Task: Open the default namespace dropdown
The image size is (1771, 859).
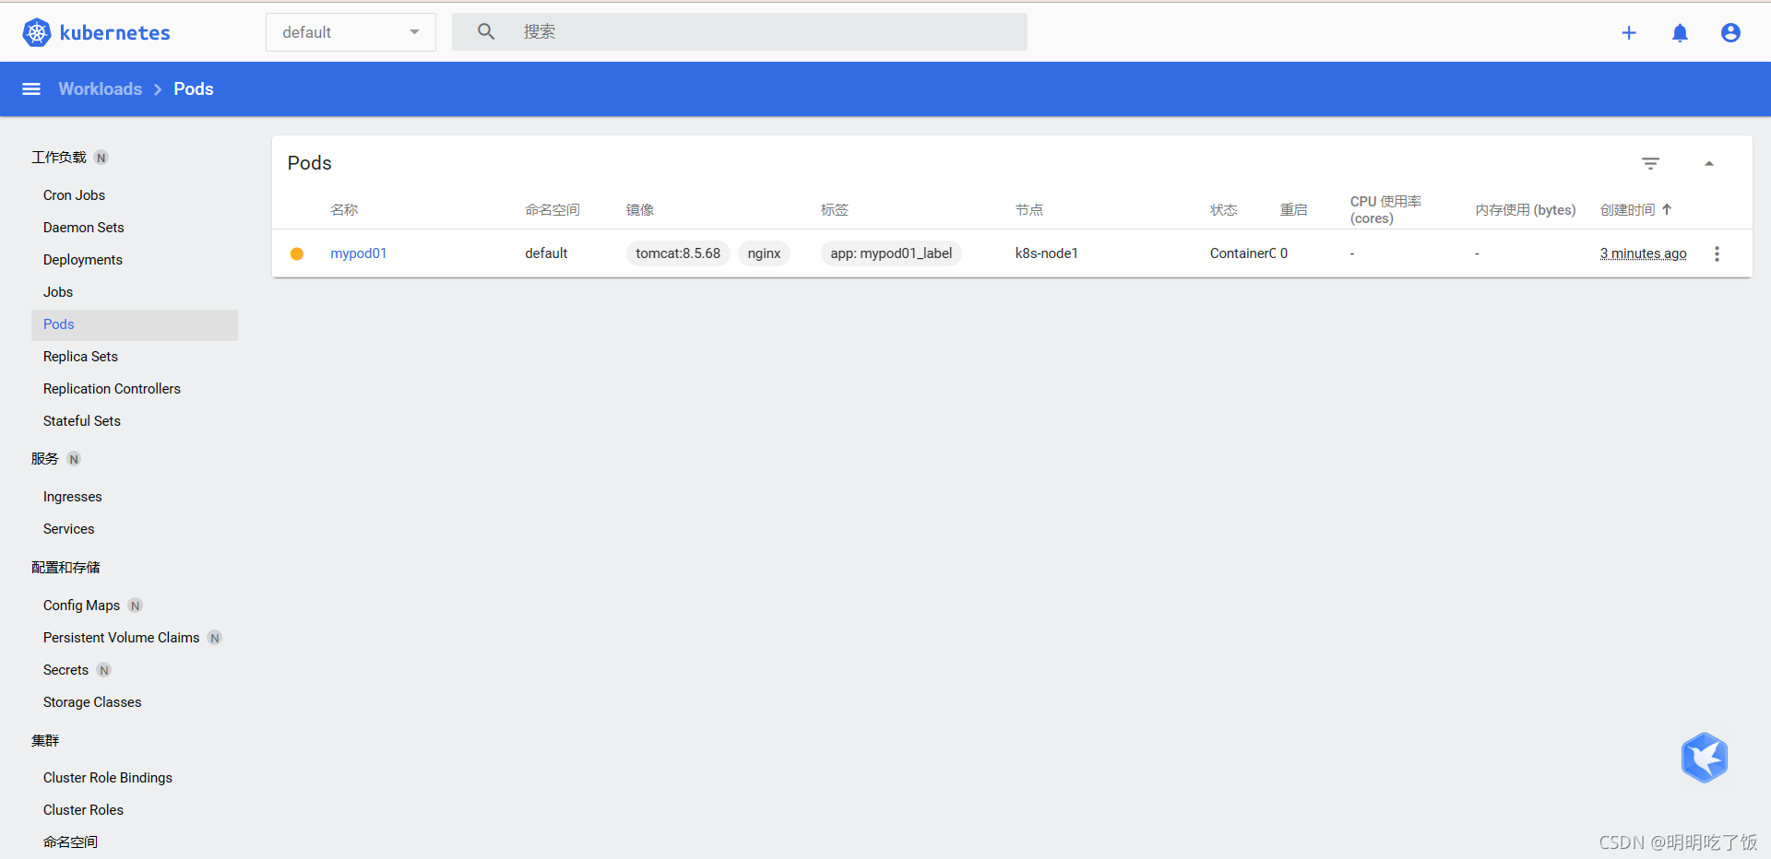Action: point(351,31)
